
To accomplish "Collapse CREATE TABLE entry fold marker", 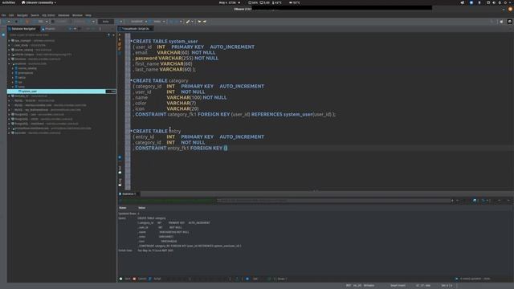I will click(x=132, y=131).
